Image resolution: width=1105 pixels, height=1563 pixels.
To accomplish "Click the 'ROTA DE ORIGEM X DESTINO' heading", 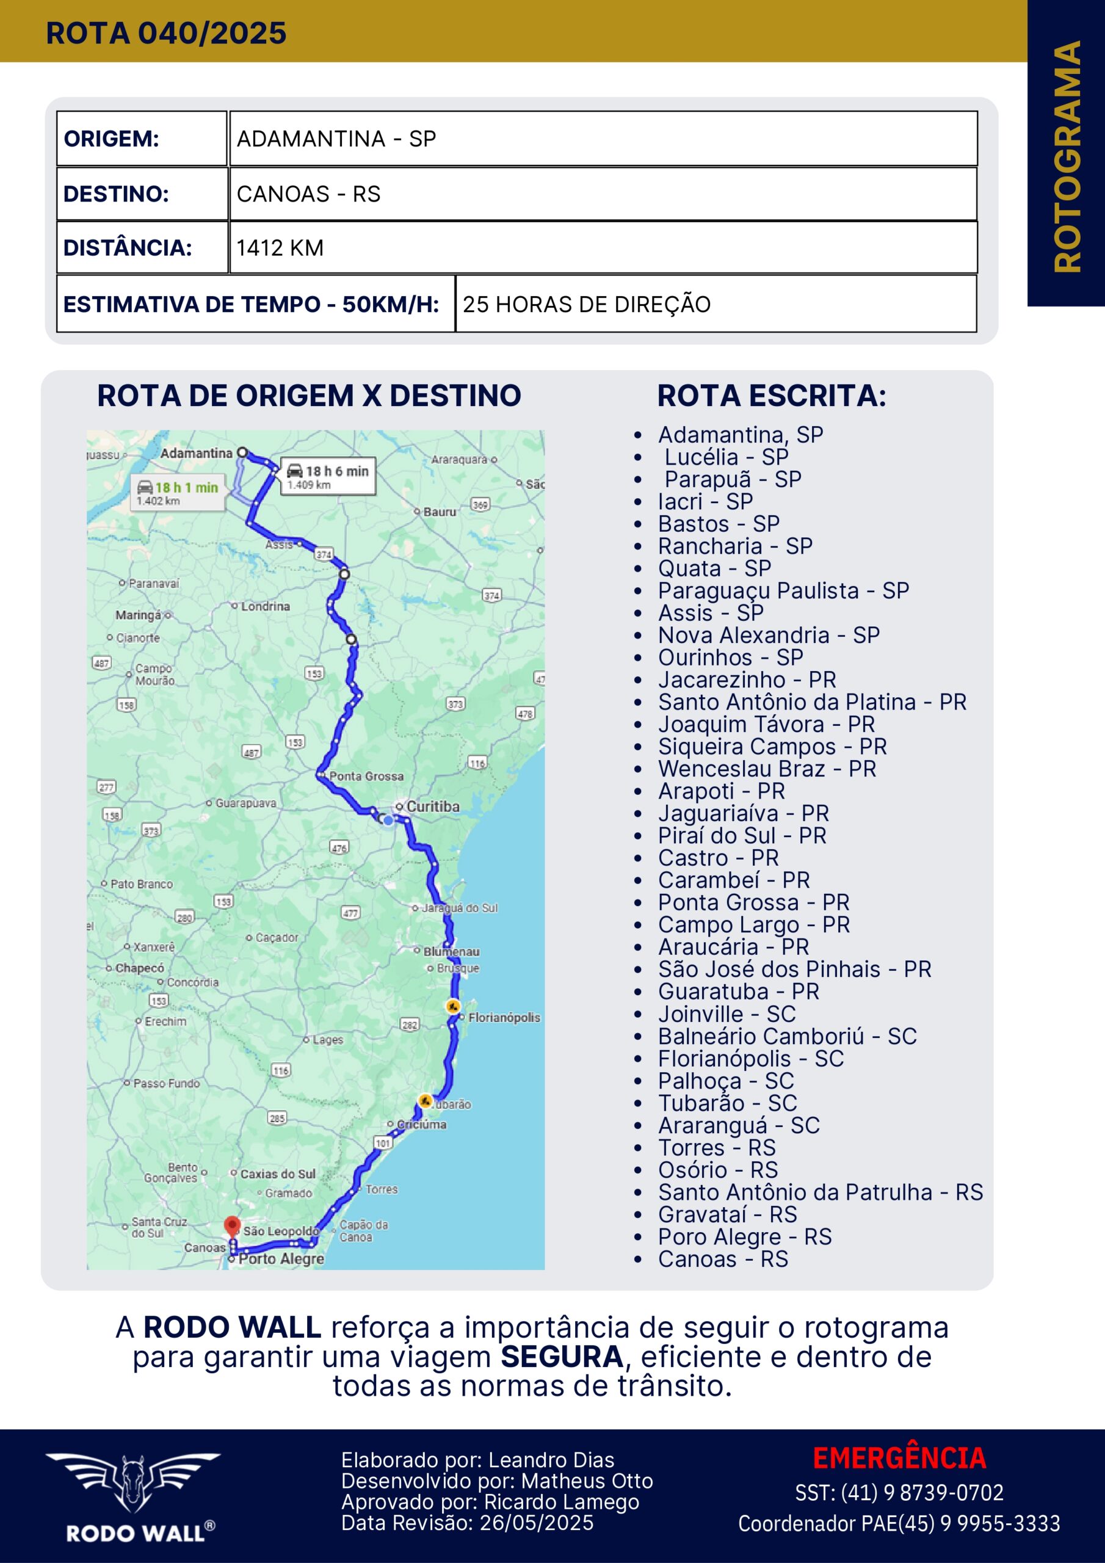I will tap(309, 396).
